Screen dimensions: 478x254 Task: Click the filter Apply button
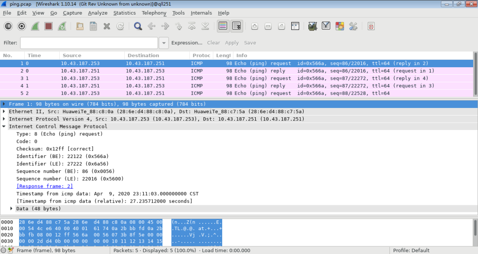tap(231, 42)
